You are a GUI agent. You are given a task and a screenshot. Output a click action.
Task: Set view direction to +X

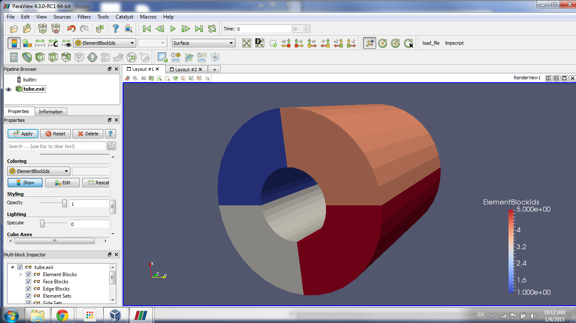tap(286, 43)
